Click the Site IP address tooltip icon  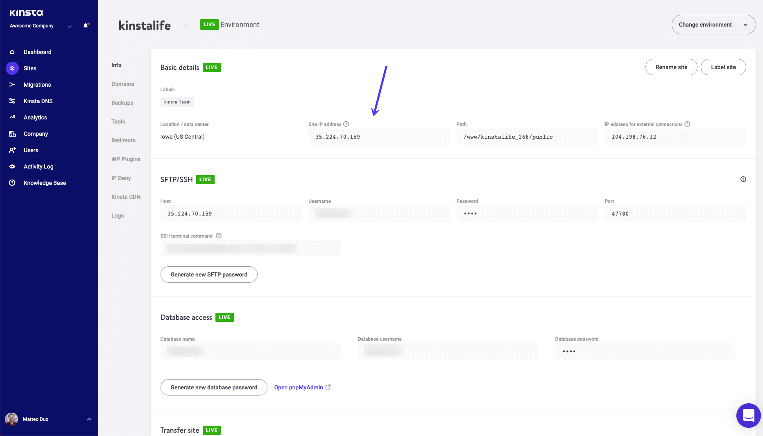coord(346,124)
